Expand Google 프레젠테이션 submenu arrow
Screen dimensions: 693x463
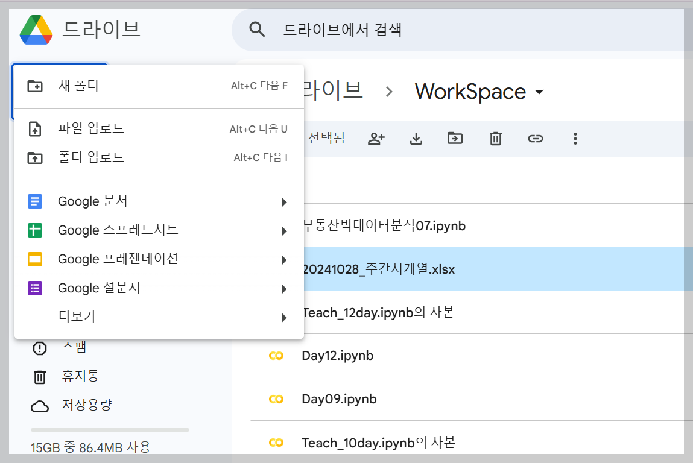(284, 260)
